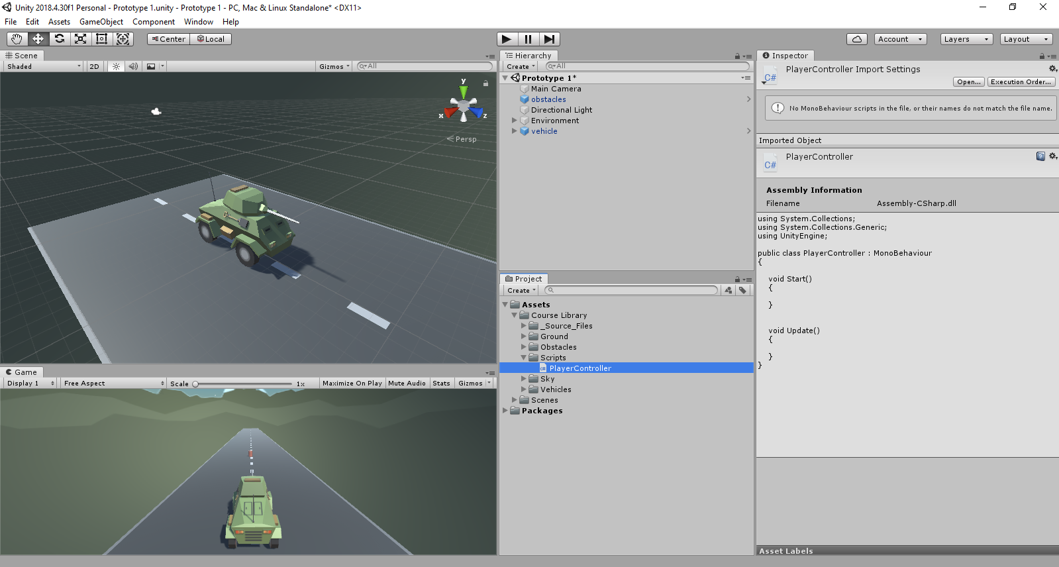Open Scene view Gizmos dropdown
Screen dimensions: 1059x567
pyautogui.click(x=334, y=66)
